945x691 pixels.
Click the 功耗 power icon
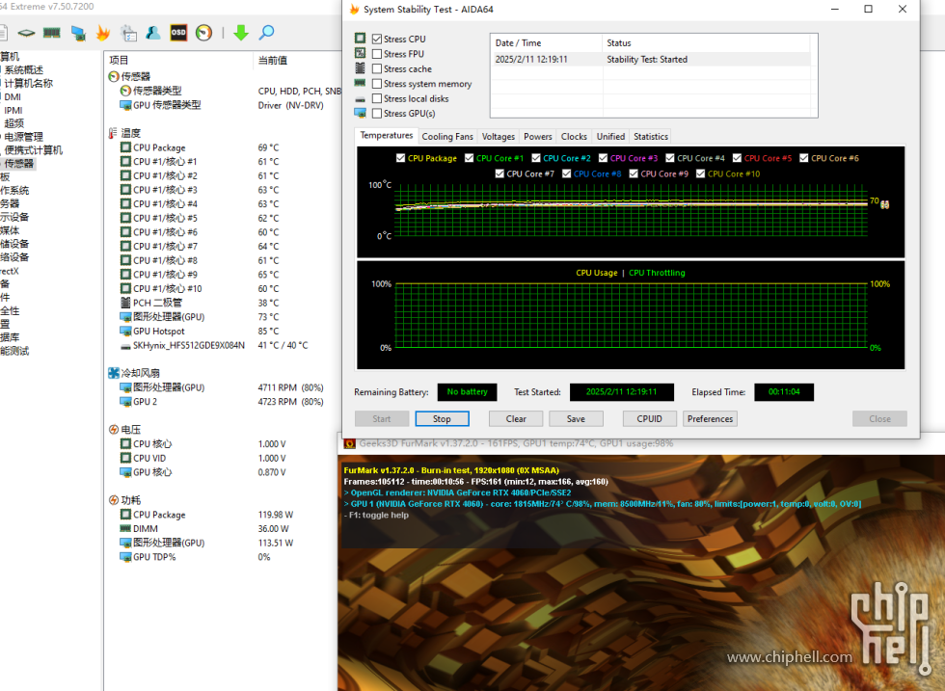(114, 500)
